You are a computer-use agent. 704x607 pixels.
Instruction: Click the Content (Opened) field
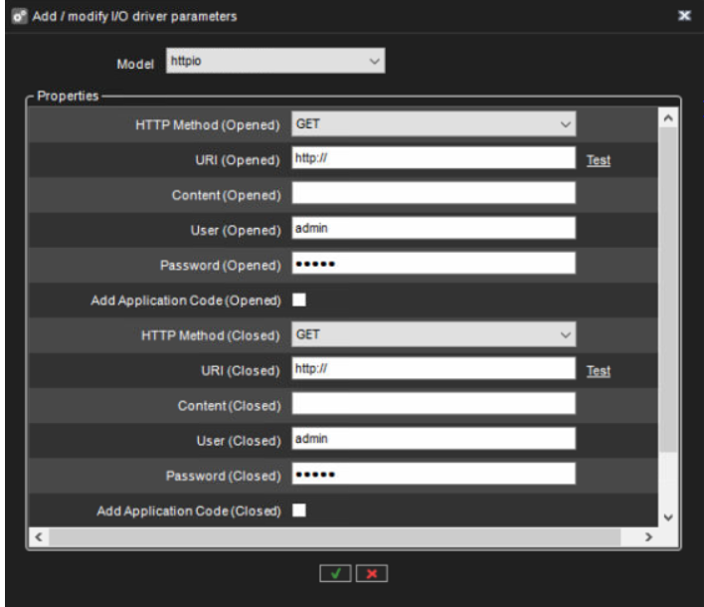[x=434, y=194]
